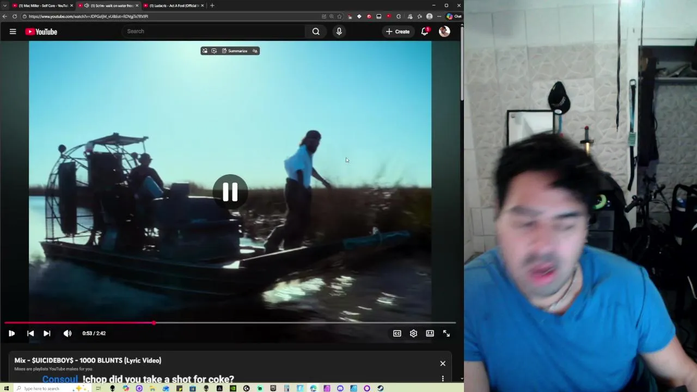Open the zoom magnifier in address bar

click(x=332, y=16)
